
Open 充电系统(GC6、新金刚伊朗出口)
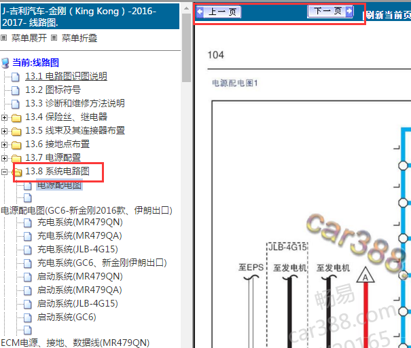coord(102,263)
